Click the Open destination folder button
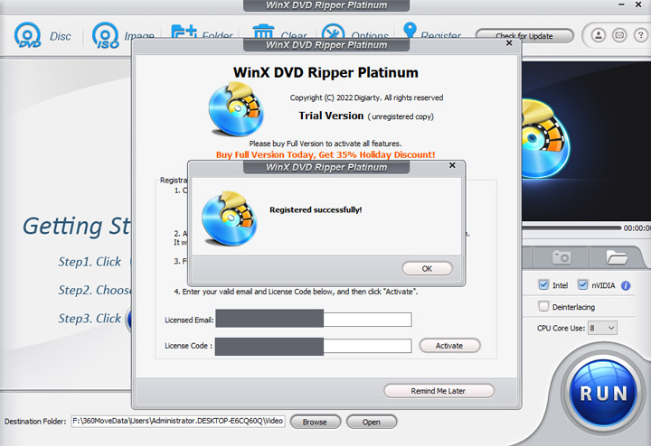The height and width of the screenshot is (446, 651). point(372,422)
